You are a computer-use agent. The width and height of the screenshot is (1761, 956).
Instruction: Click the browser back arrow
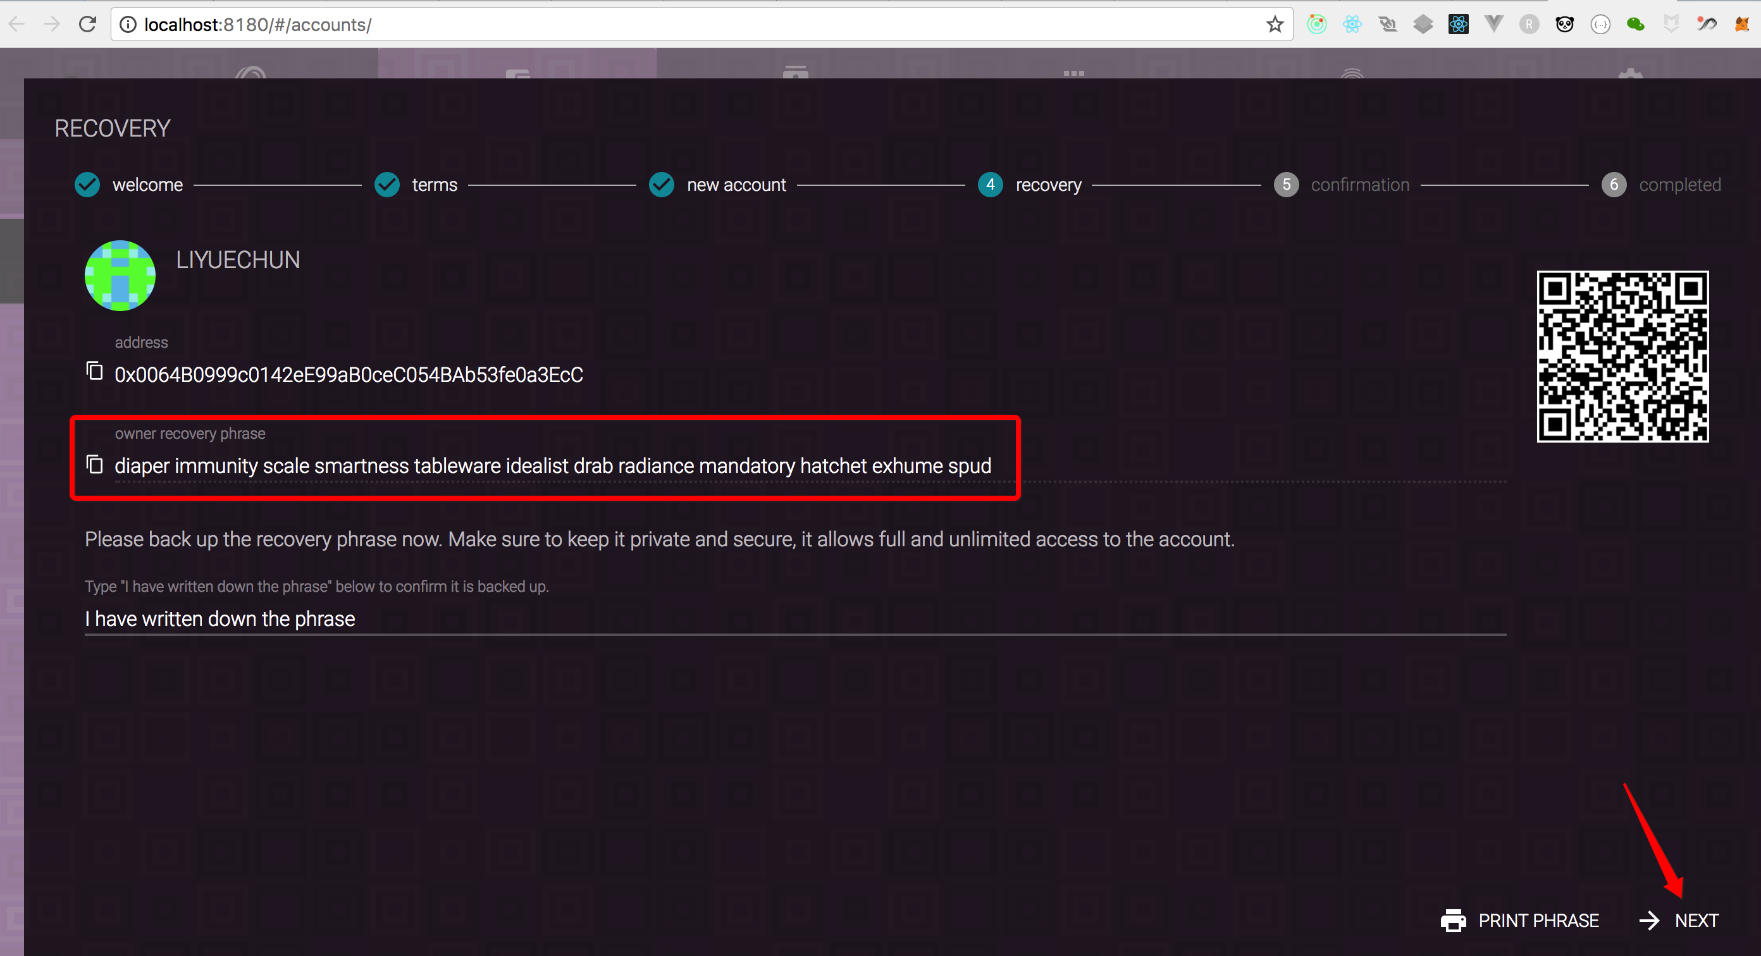pos(17,25)
